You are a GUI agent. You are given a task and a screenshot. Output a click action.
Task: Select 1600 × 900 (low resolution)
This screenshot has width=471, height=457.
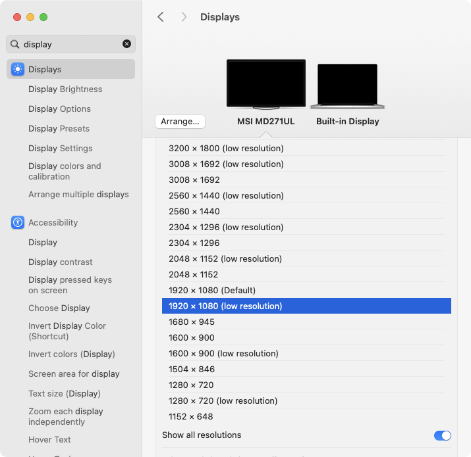click(306, 353)
